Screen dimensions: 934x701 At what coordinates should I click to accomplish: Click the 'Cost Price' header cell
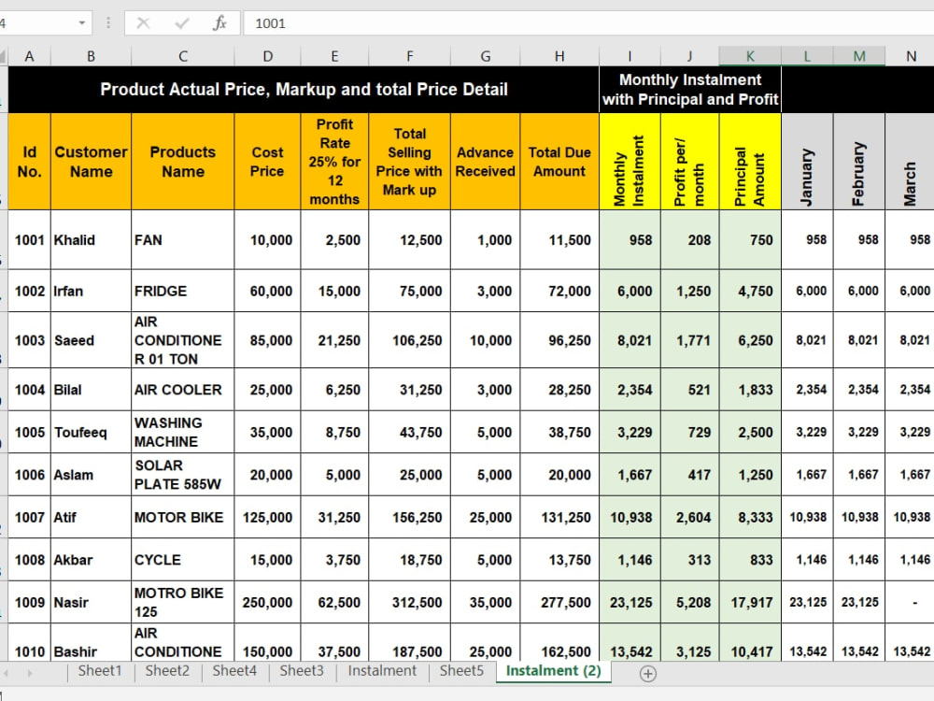[267, 162]
